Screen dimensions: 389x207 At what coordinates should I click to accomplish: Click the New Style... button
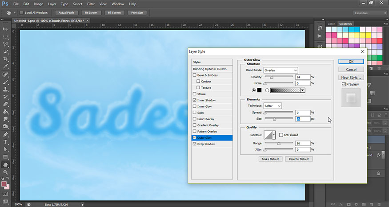(351, 77)
